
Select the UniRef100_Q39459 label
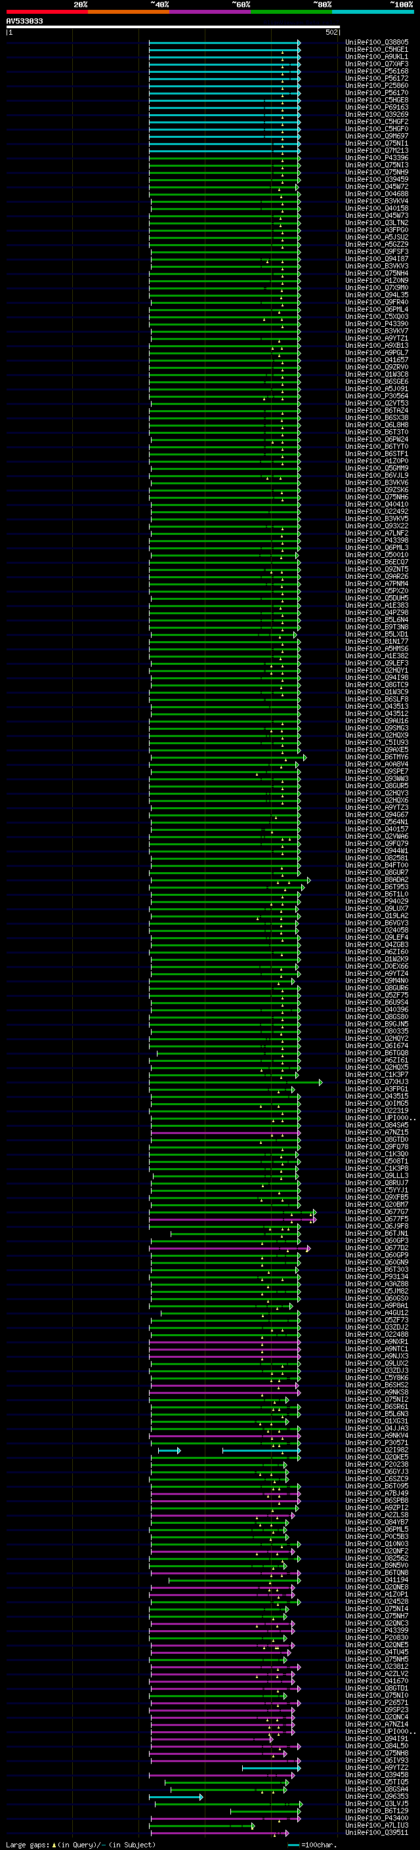point(377,180)
